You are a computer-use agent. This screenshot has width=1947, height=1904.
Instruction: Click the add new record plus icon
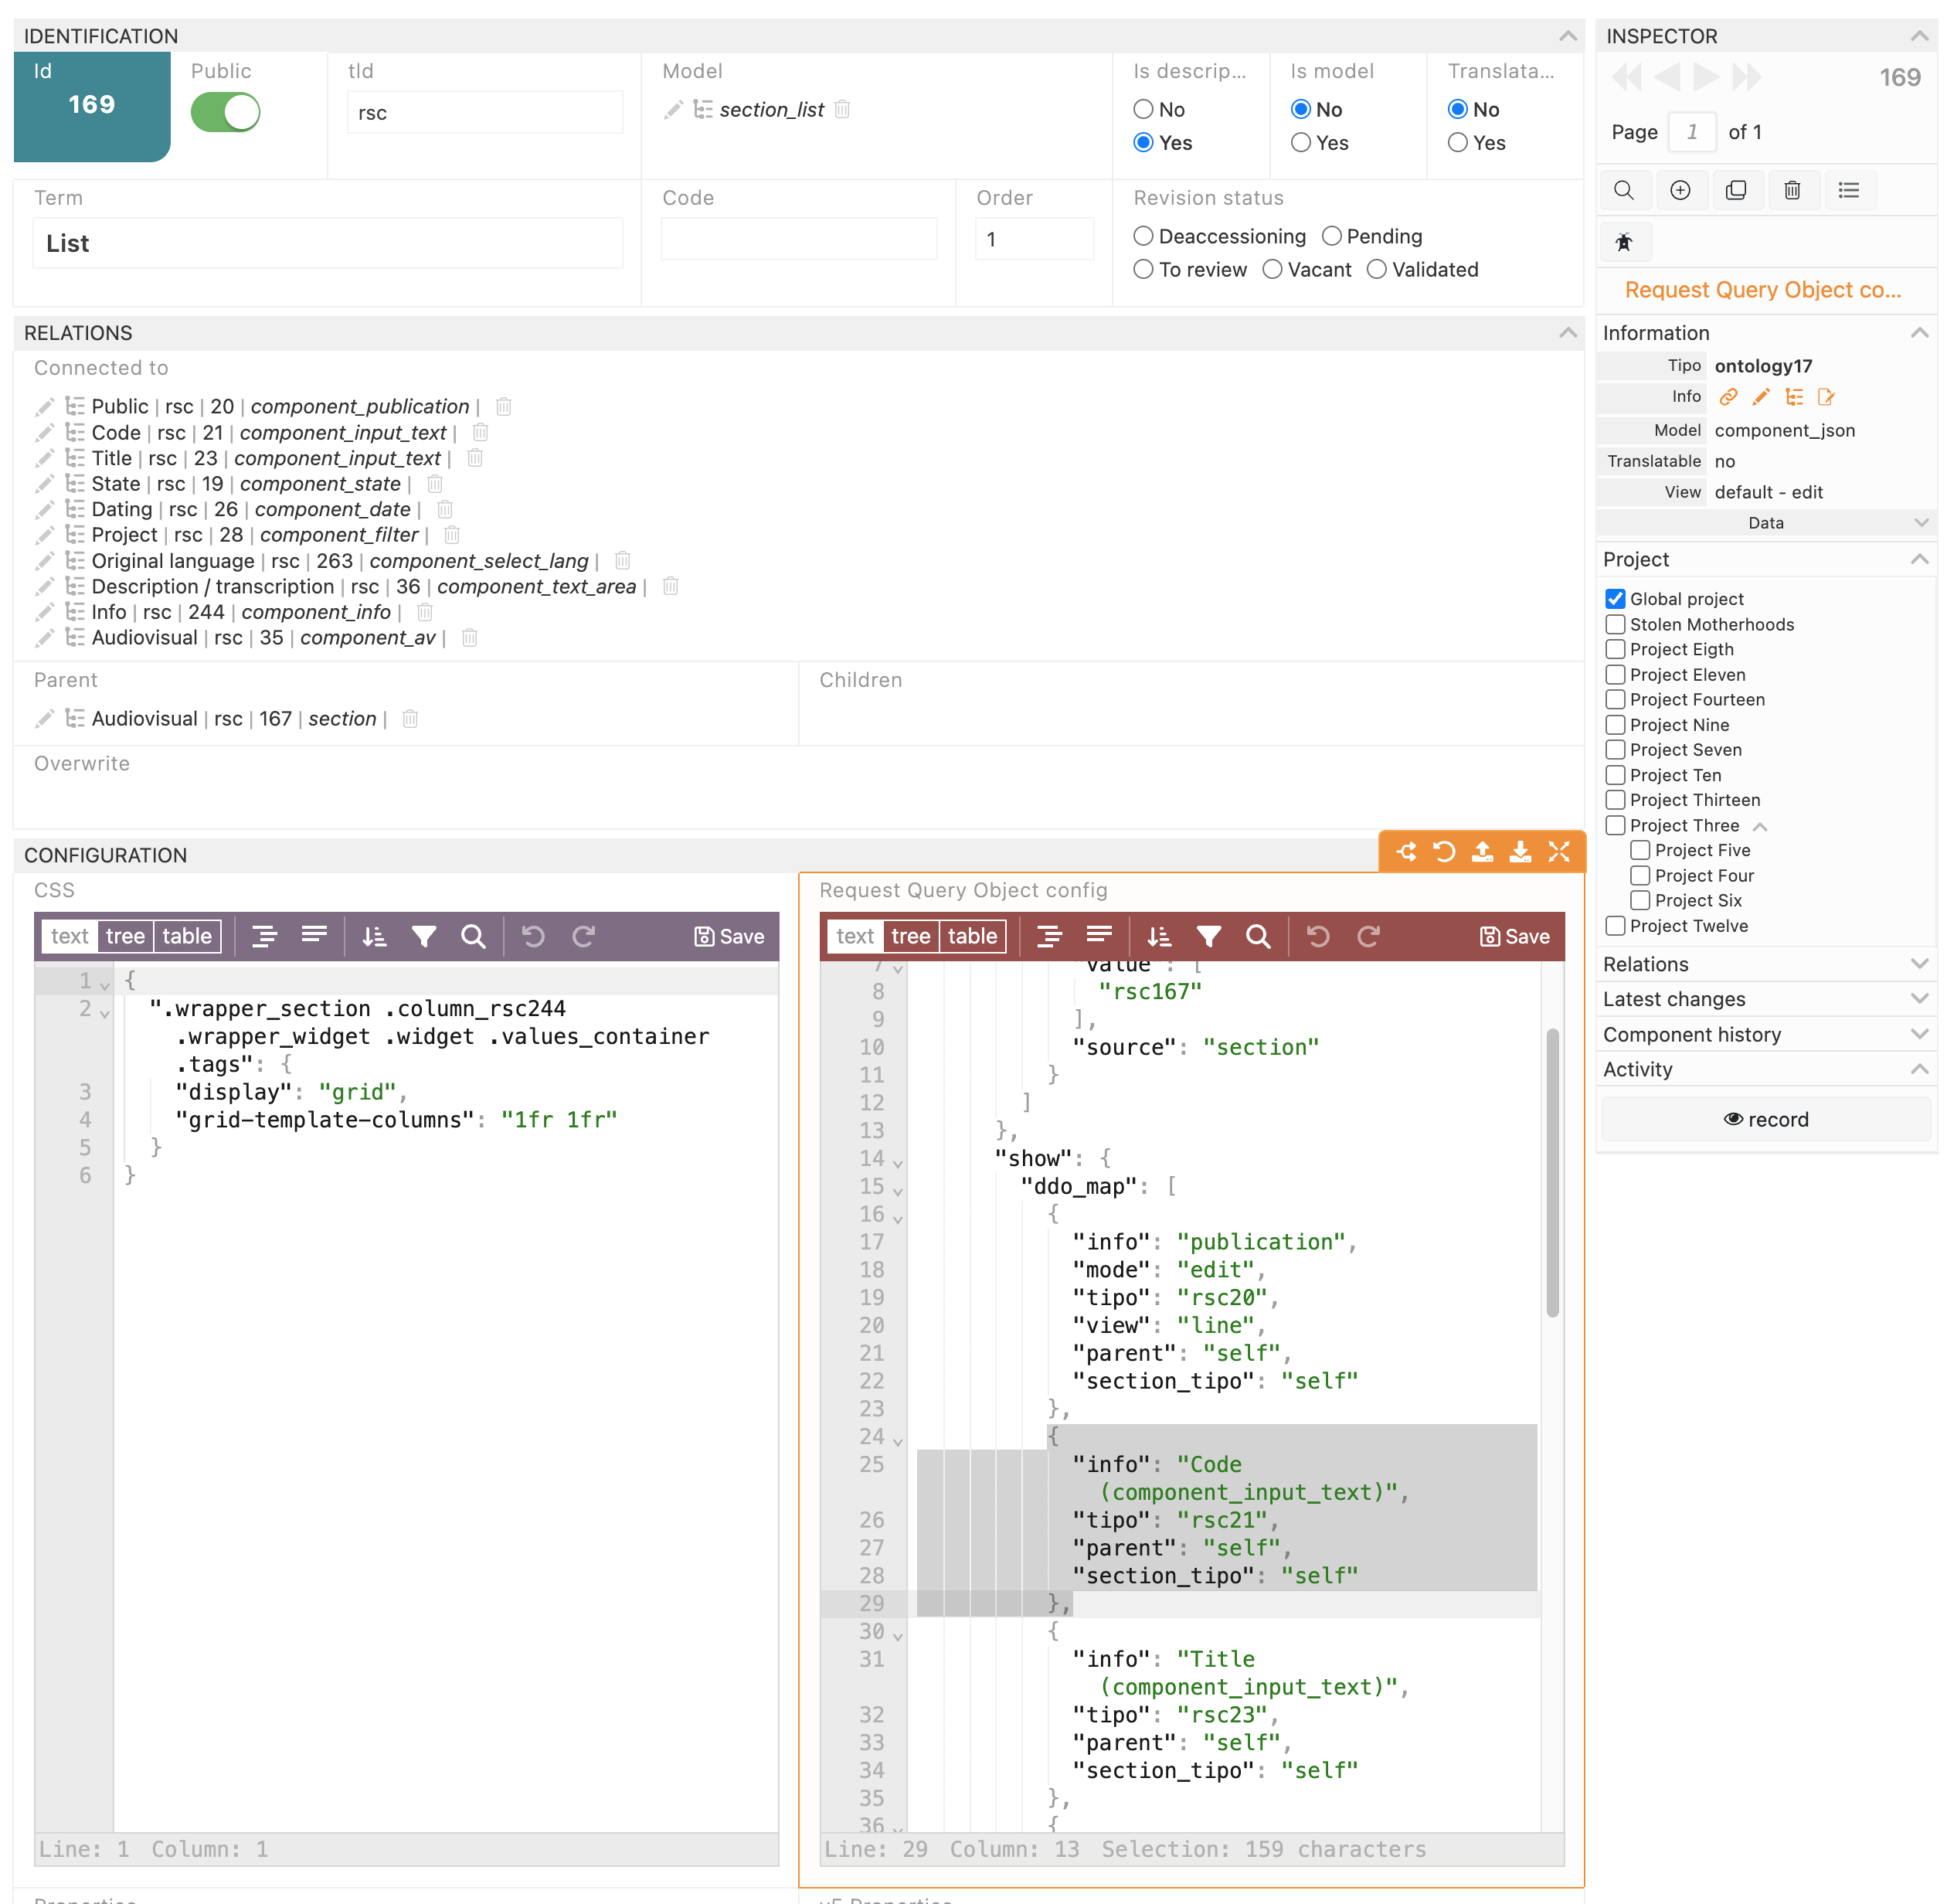1679,190
